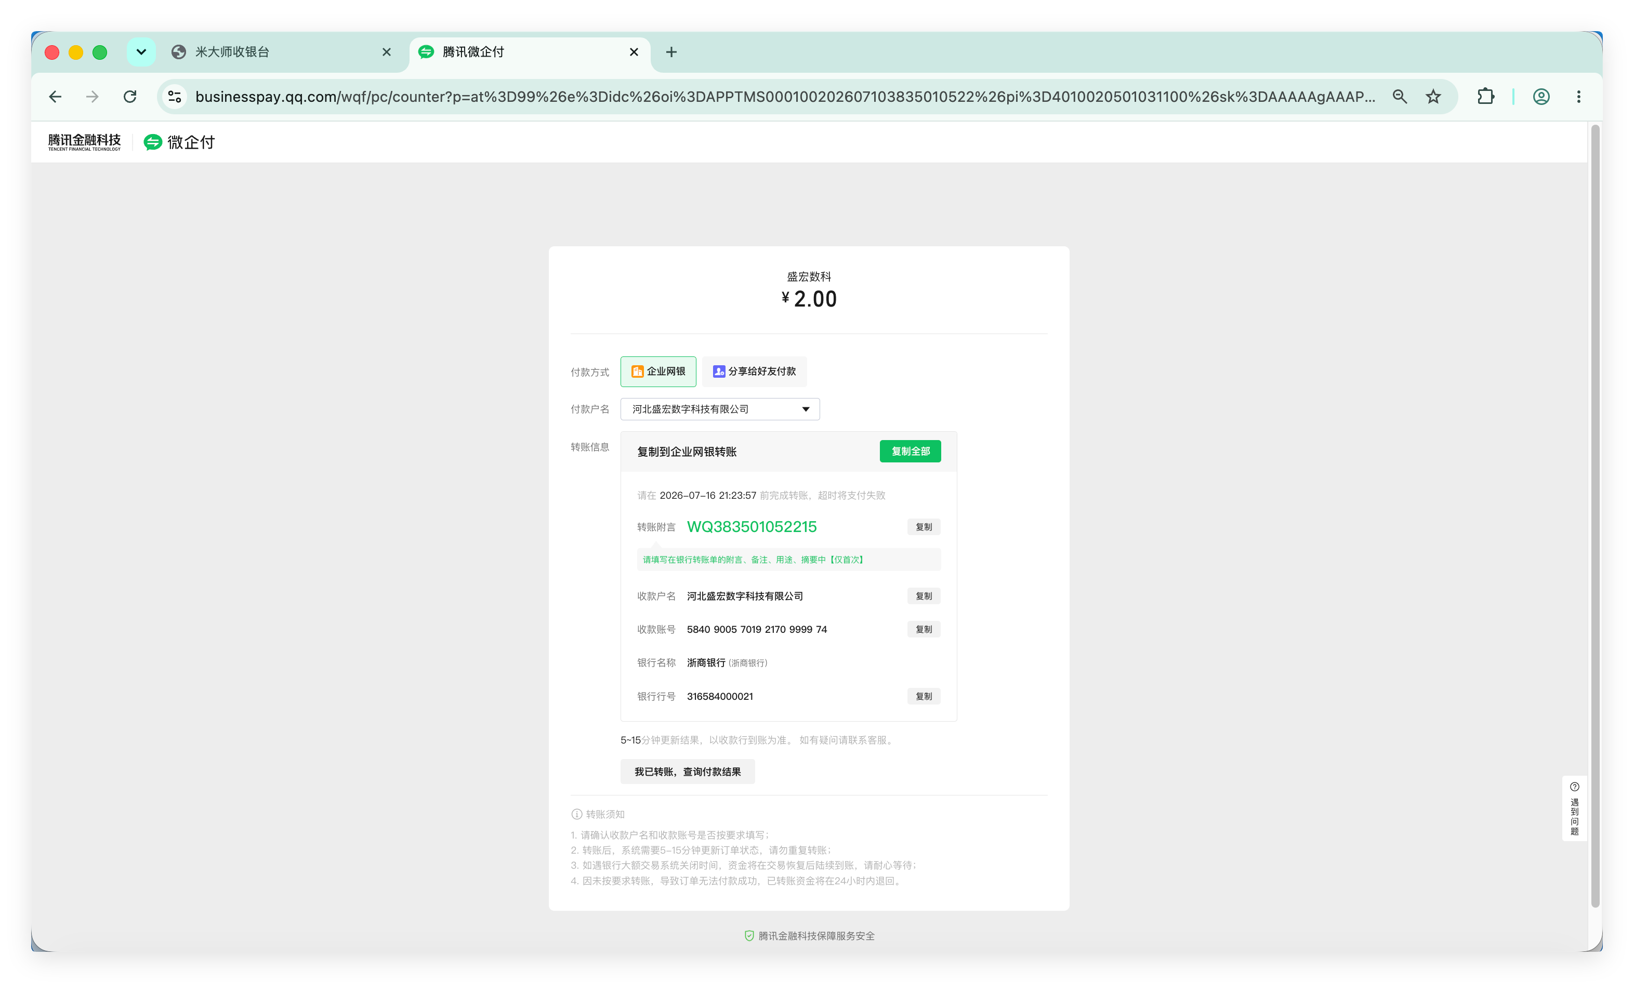
Task: Bookmark this page with the star
Action: 1433,97
